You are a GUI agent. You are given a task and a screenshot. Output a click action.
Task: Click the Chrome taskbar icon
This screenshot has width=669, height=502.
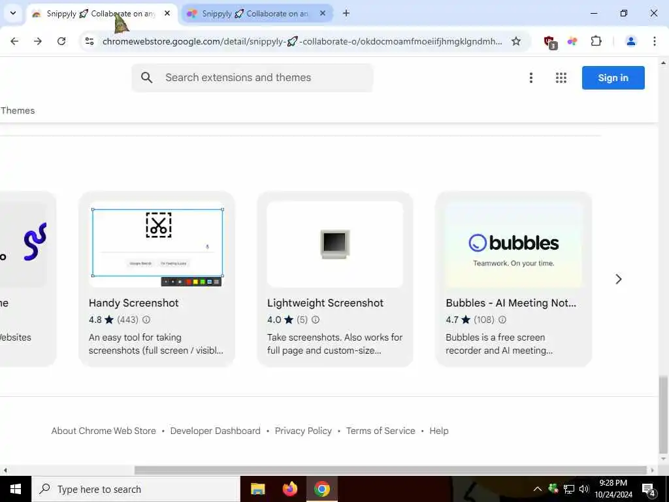point(322,489)
